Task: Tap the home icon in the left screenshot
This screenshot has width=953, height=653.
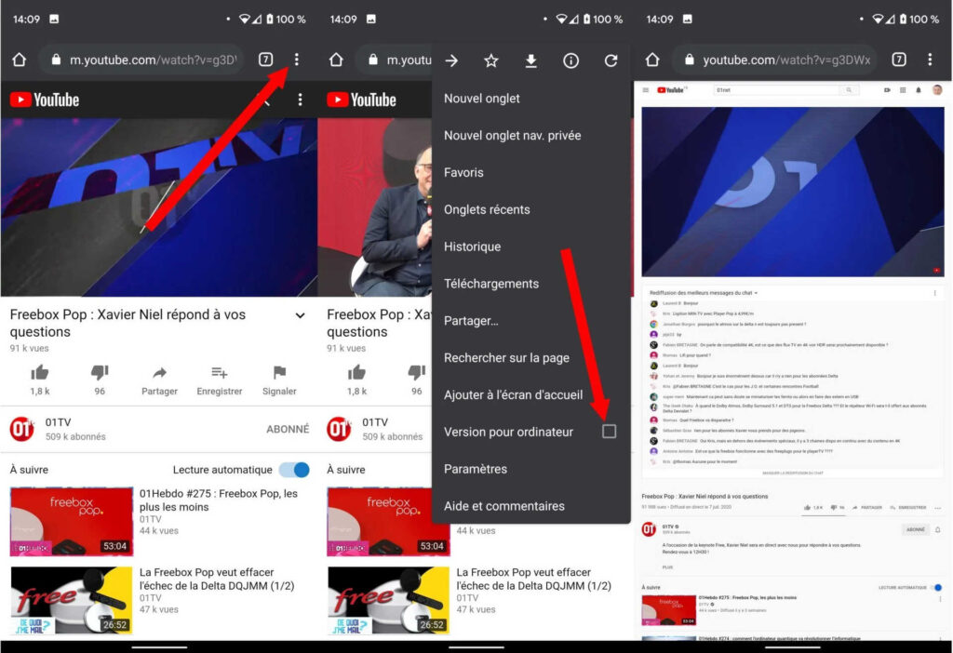Action: click(20, 60)
